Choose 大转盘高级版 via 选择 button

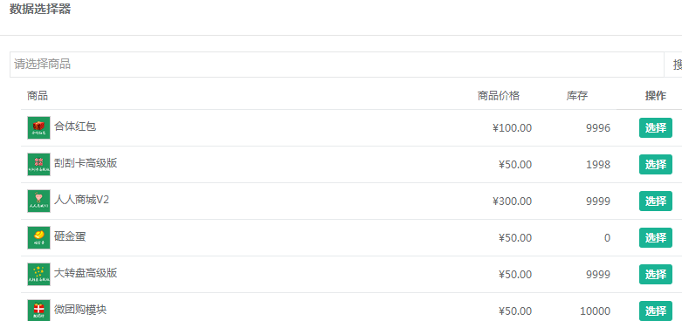pos(656,274)
